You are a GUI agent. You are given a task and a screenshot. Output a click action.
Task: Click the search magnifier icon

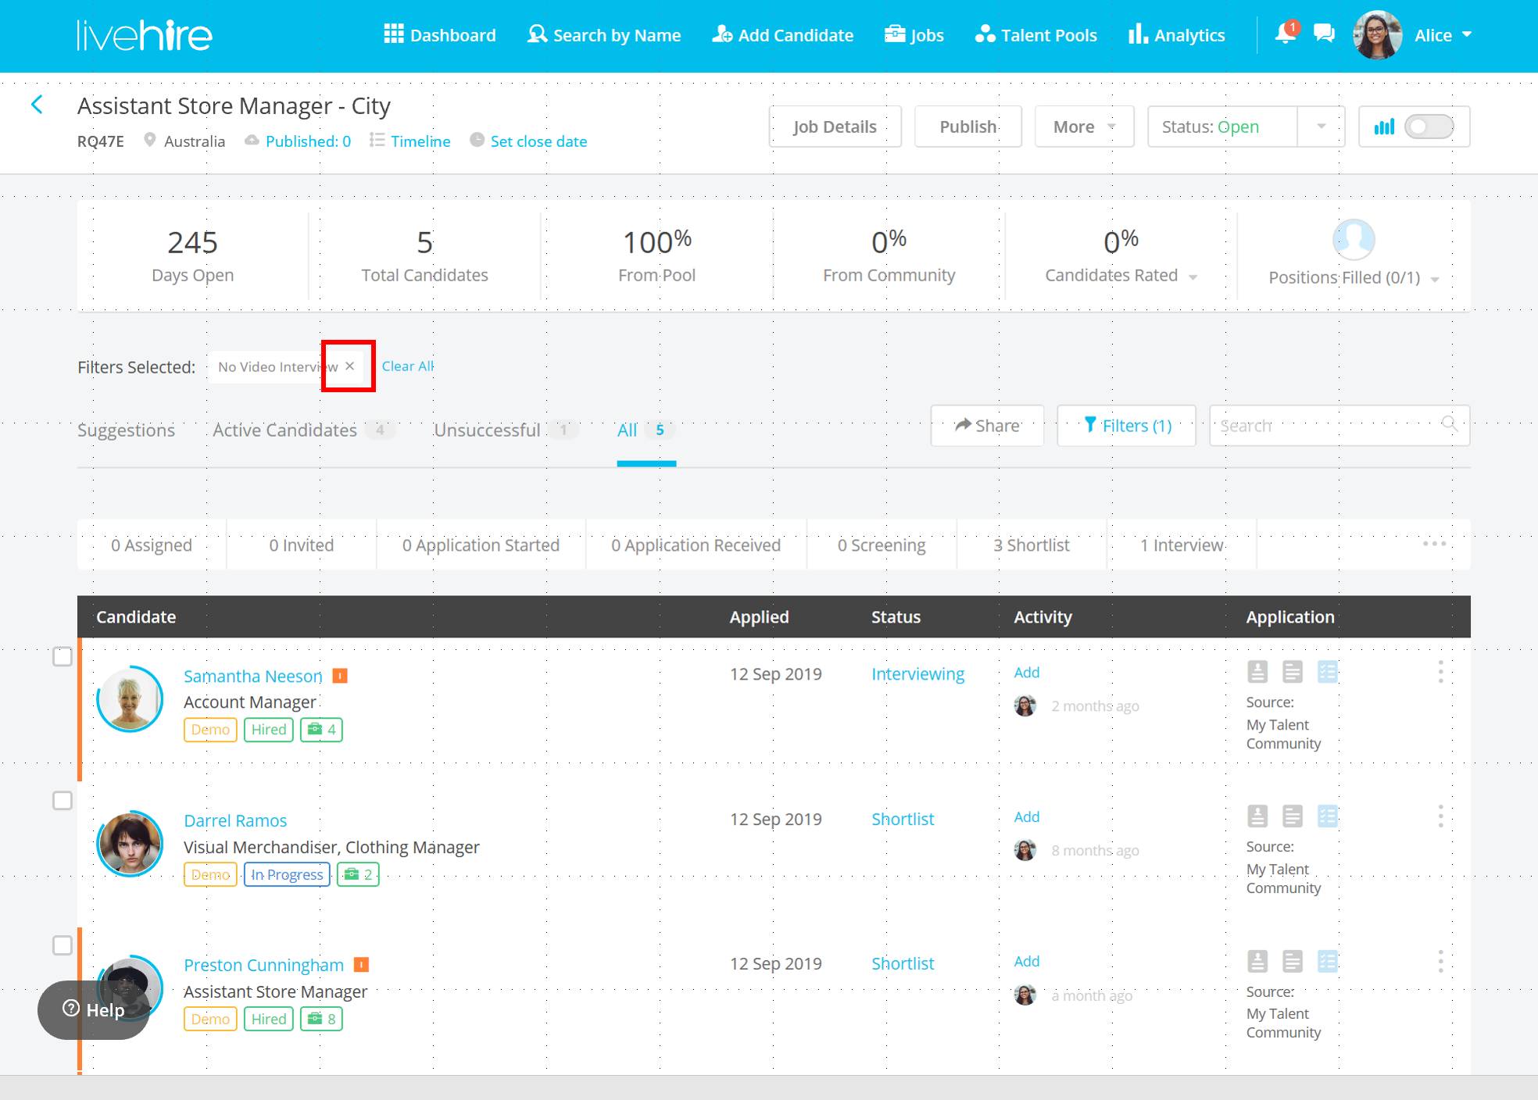pyautogui.click(x=1450, y=424)
